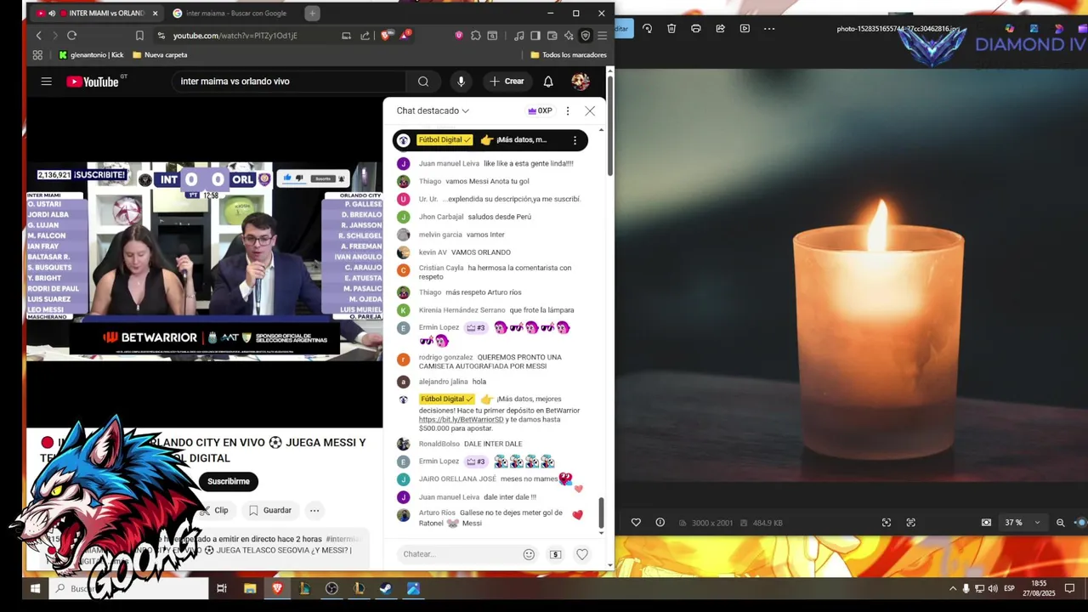Bookmark this page icon in toolbar
Viewport: 1088px width, 612px height.
click(139, 36)
